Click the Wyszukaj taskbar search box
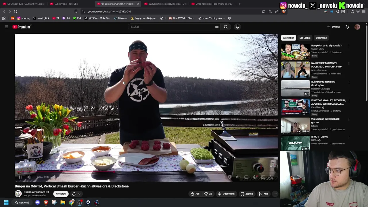The image size is (368, 207). point(22,202)
